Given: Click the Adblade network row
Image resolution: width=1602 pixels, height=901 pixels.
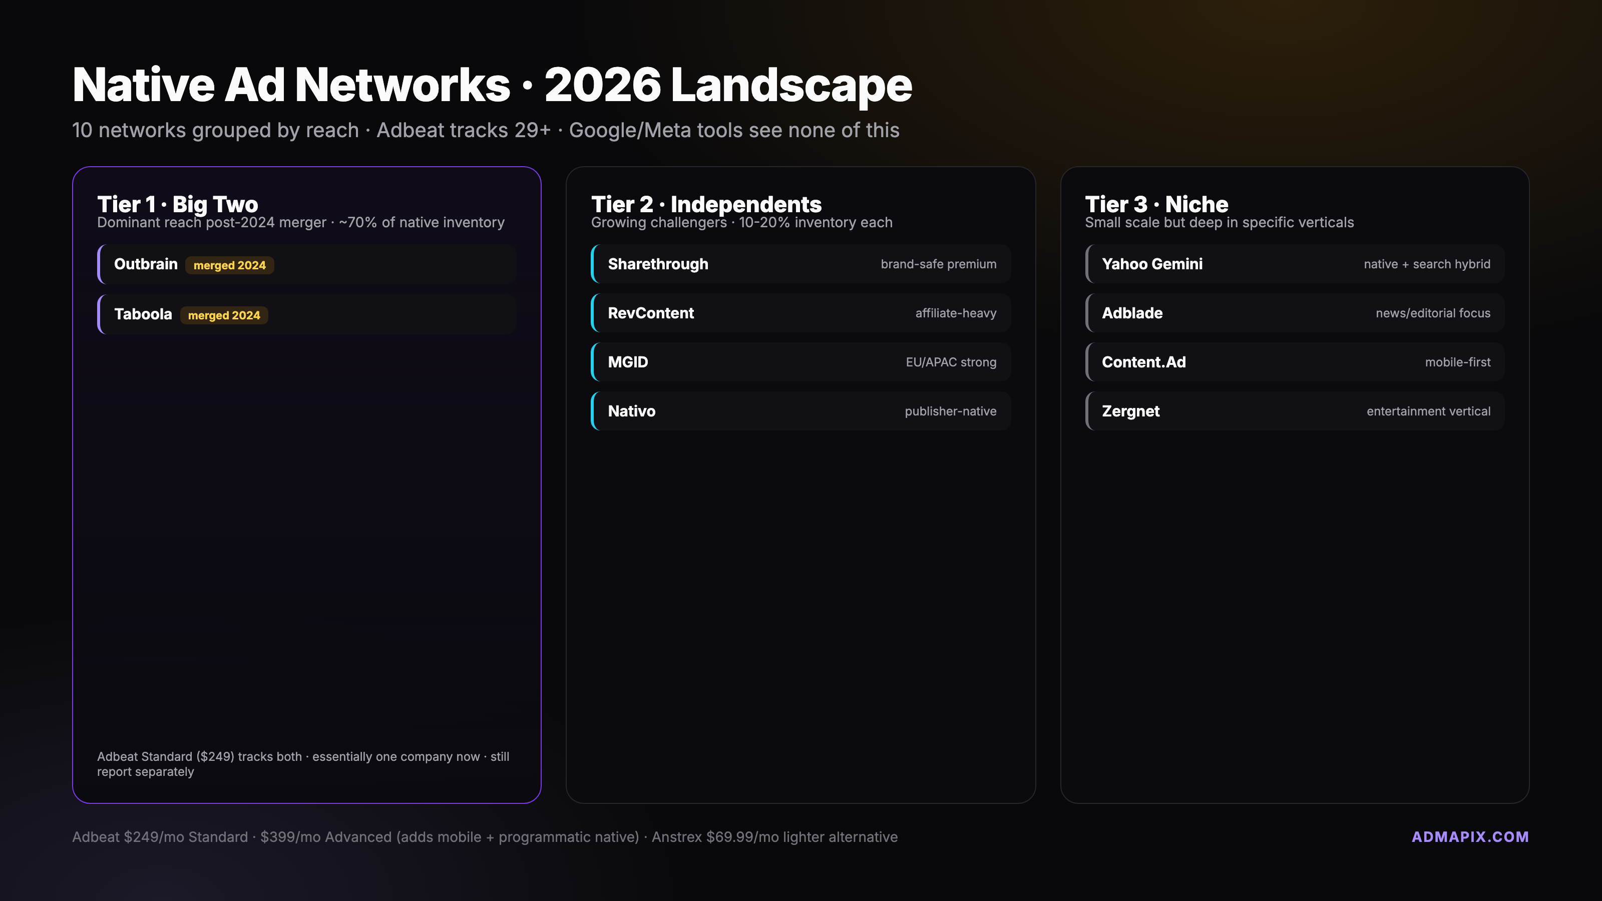Looking at the screenshot, I should click(1294, 313).
